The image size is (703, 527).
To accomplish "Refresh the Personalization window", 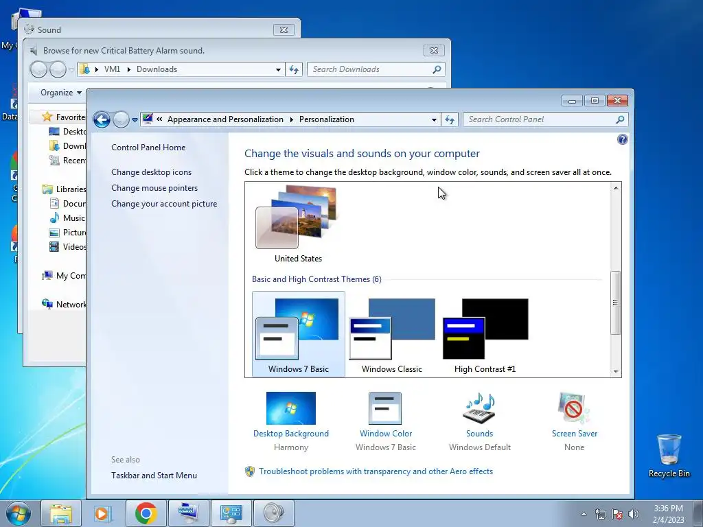I will pyautogui.click(x=449, y=119).
